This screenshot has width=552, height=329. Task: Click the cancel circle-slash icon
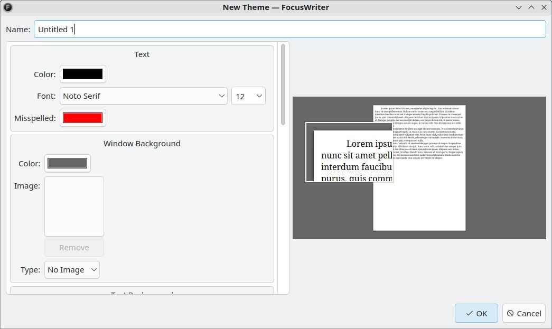pyautogui.click(x=510, y=313)
